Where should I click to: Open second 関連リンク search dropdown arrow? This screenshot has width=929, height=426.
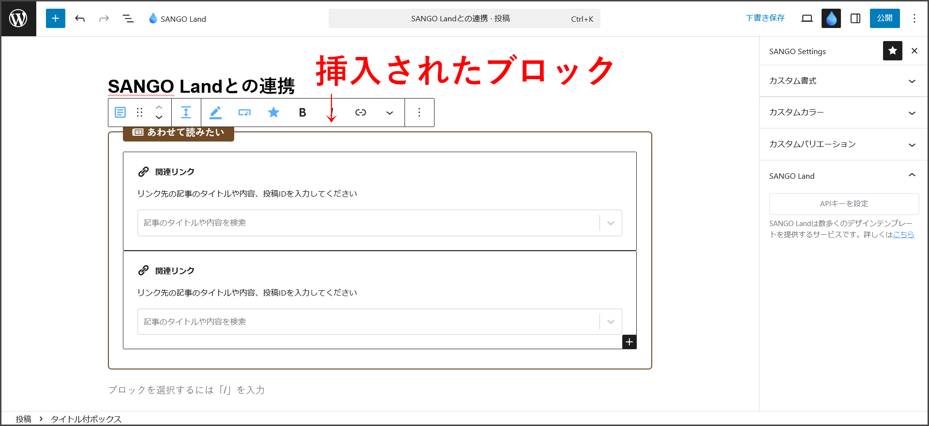click(x=611, y=322)
